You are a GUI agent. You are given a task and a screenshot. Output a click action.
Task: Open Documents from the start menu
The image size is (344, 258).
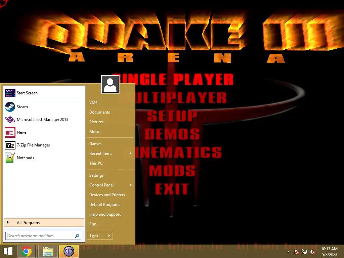pyautogui.click(x=99, y=112)
